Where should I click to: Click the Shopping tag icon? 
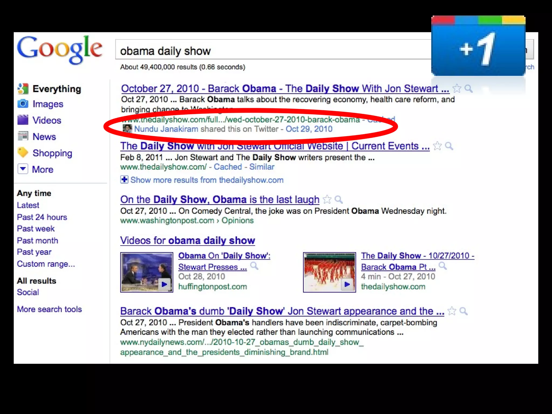[x=23, y=153]
